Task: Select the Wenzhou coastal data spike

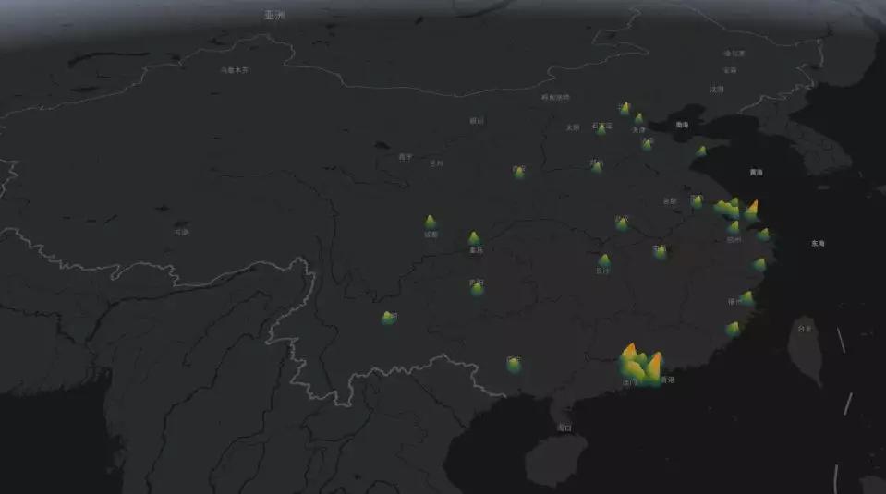Action: (759, 265)
